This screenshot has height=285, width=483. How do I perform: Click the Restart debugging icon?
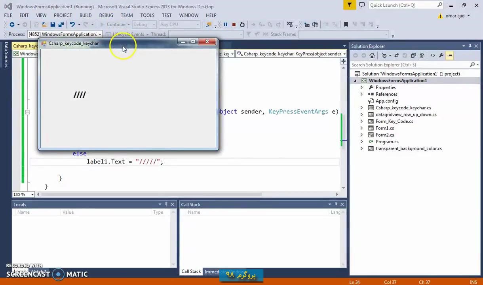pos(242,25)
